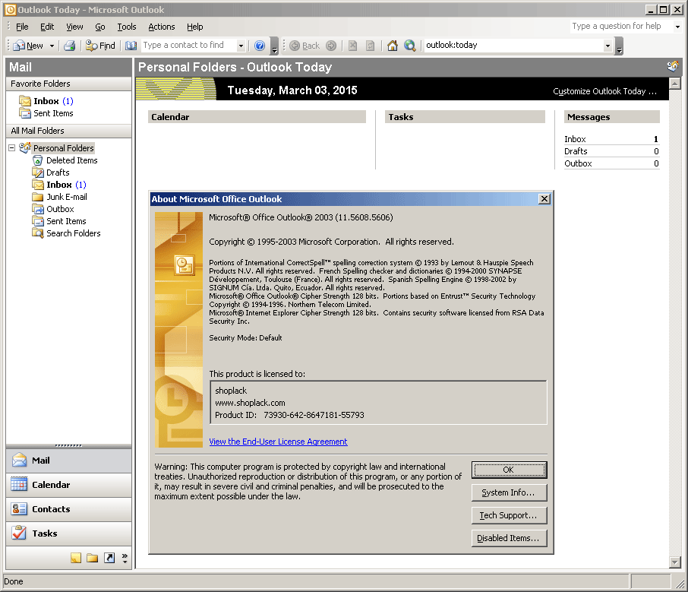Open the help question dropdown arrow
The height and width of the screenshot is (592, 688).
coord(677,27)
